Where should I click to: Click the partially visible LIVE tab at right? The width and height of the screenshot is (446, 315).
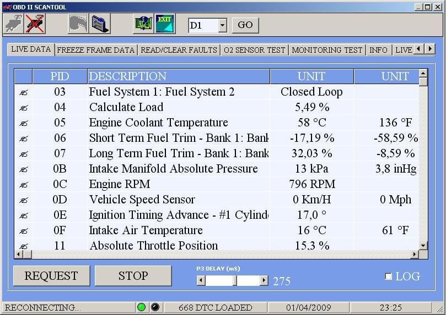pyautogui.click(x=404, y=50)
